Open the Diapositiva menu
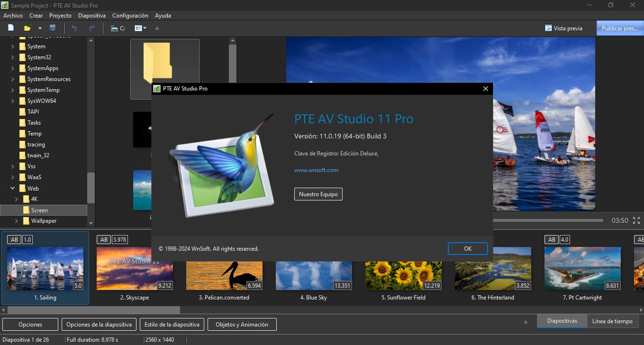Screen dimensions: 644x345 point(92,15)
